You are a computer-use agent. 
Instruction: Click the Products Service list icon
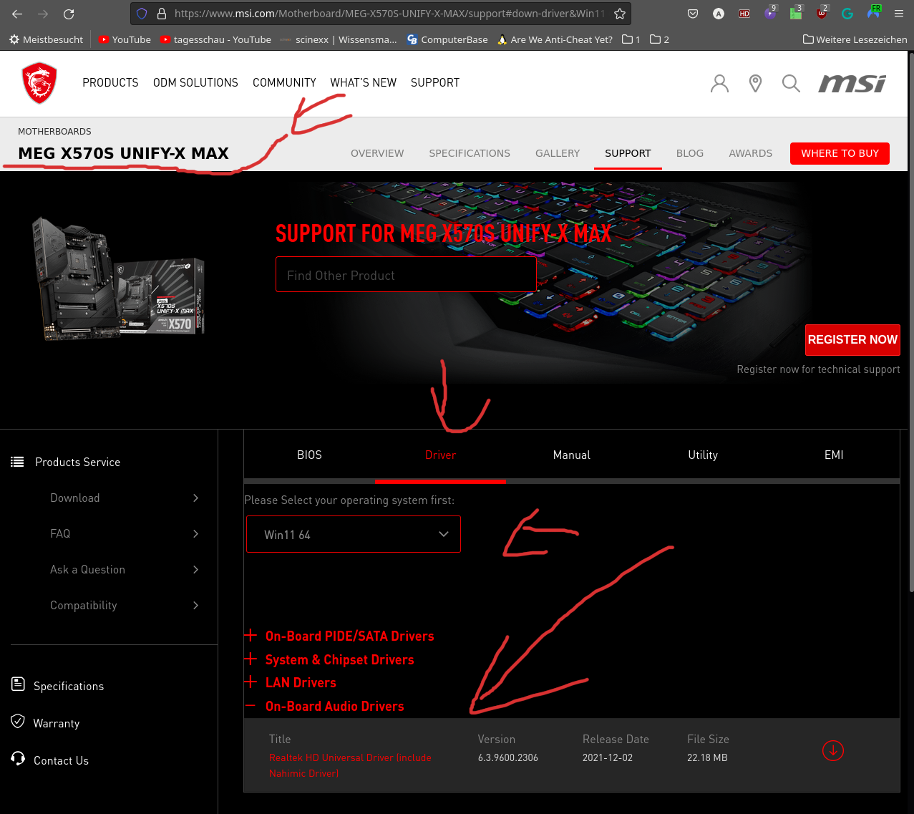[x=17, y=462]
